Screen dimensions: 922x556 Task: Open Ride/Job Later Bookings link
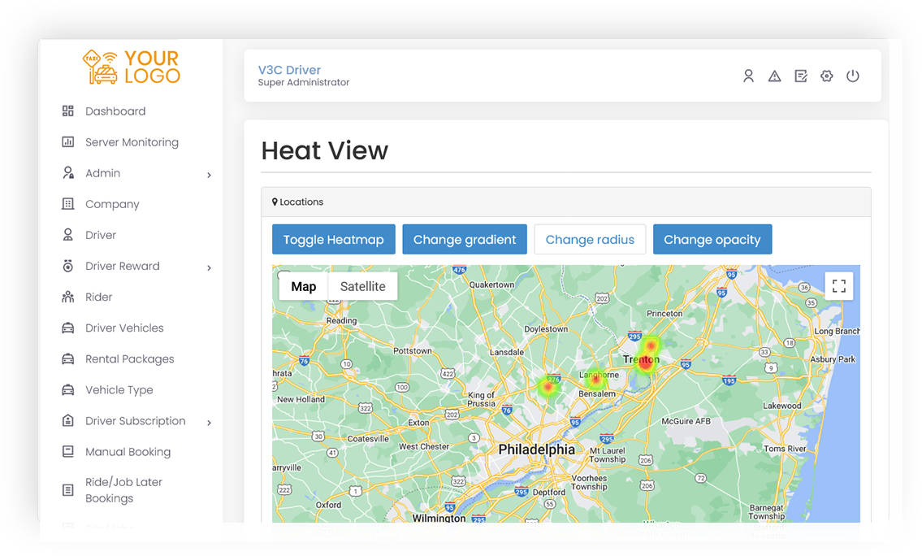click(123, 490)
